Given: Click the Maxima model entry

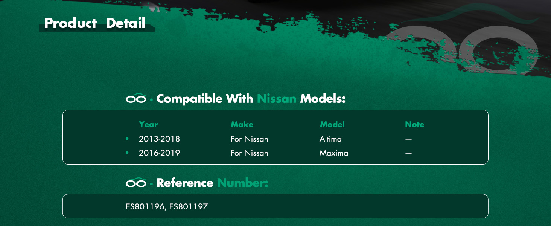Looking at the screenshot, I should click(x=334, y=153).
